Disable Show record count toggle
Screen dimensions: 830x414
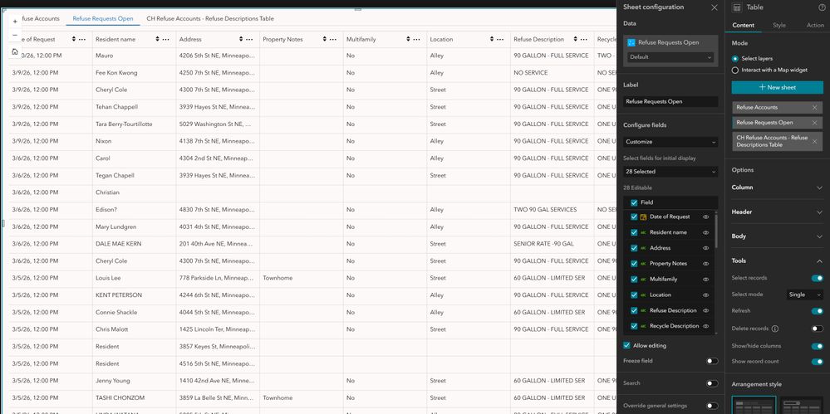coord(817,362)
